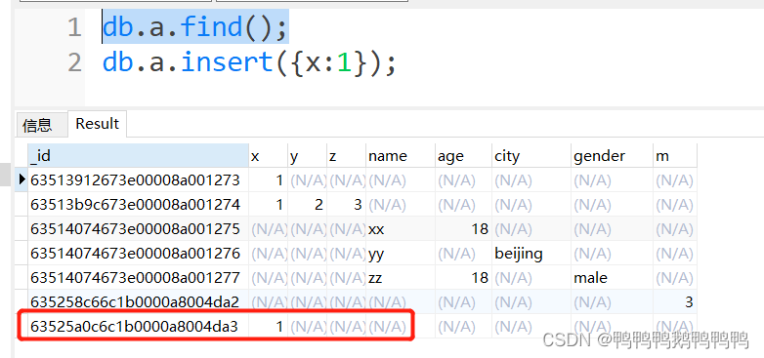764x358 pixels.
Task: Select cell 635258c66c1b0000a8004da2
Action: tap(139, 302)
